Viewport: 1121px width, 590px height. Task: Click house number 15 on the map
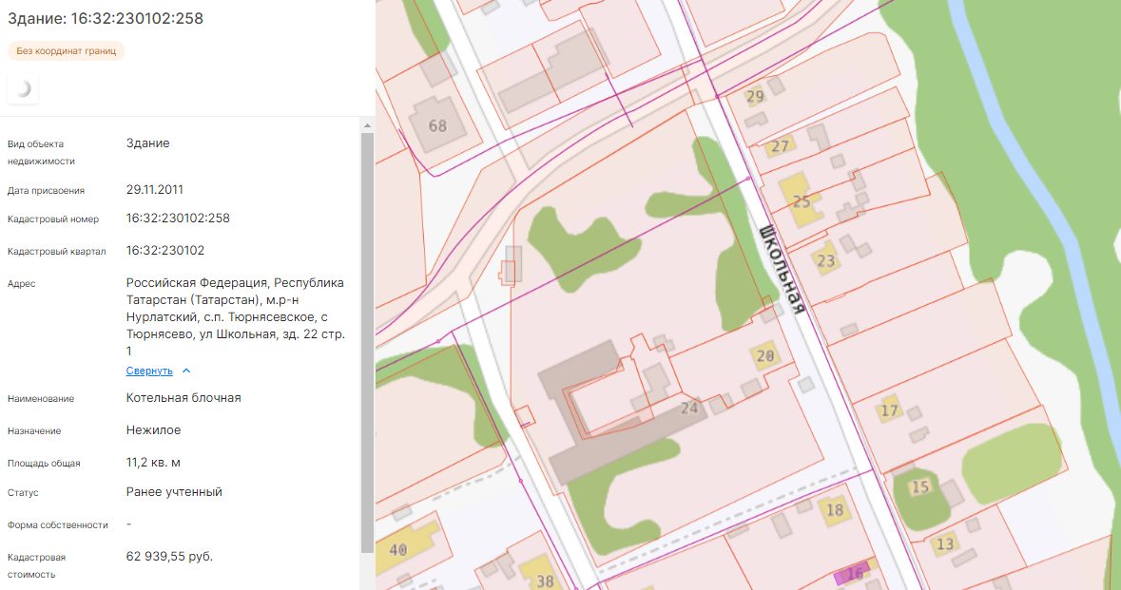[x=919, y=487]
